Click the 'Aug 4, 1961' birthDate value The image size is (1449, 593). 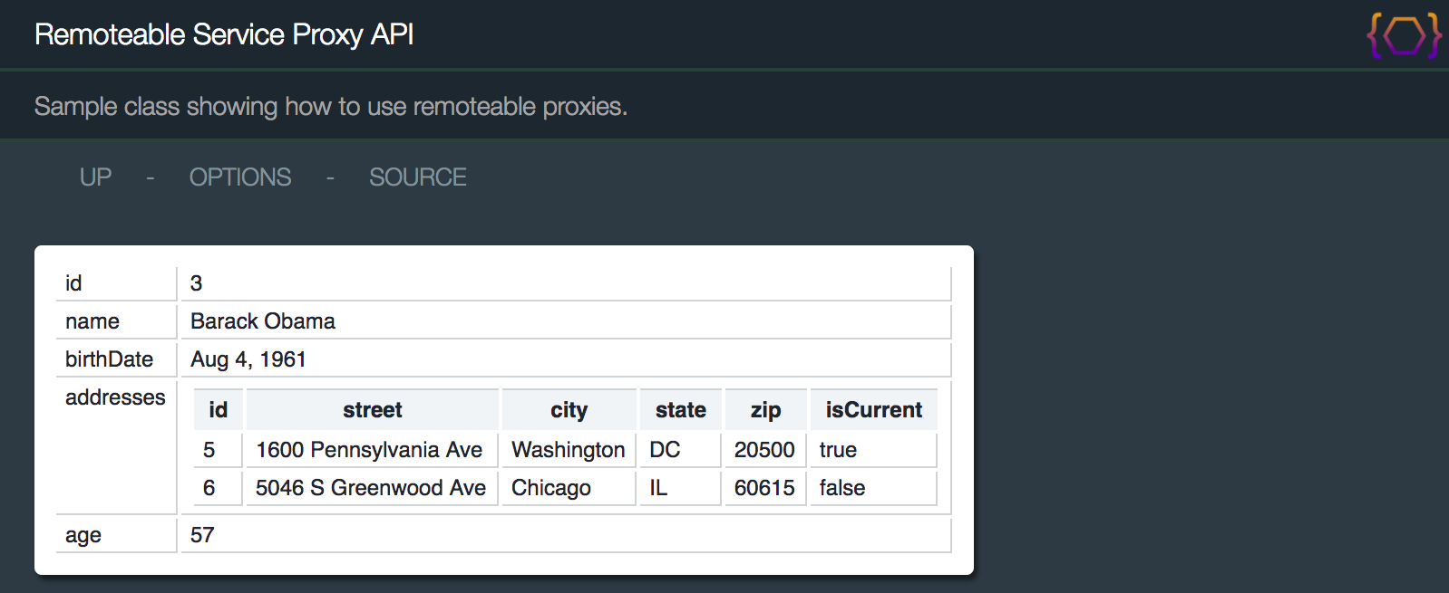248,359
